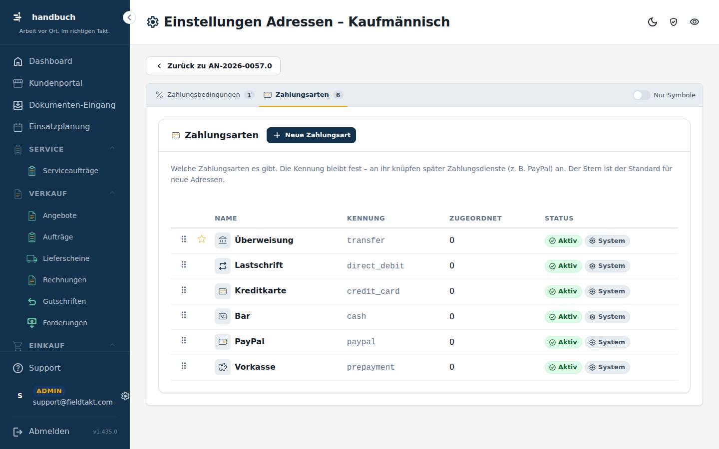This screenshot has height=449, width=719.
Task: Click the eye icon in header
Action: tap(695, 22)
